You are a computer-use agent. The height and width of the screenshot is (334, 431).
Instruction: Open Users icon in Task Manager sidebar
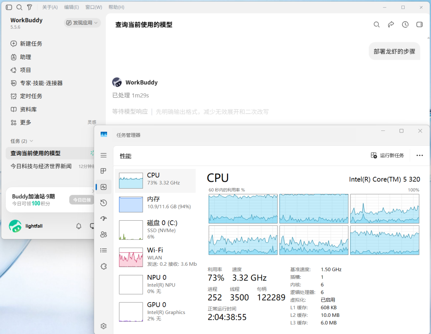coord(104,235)
